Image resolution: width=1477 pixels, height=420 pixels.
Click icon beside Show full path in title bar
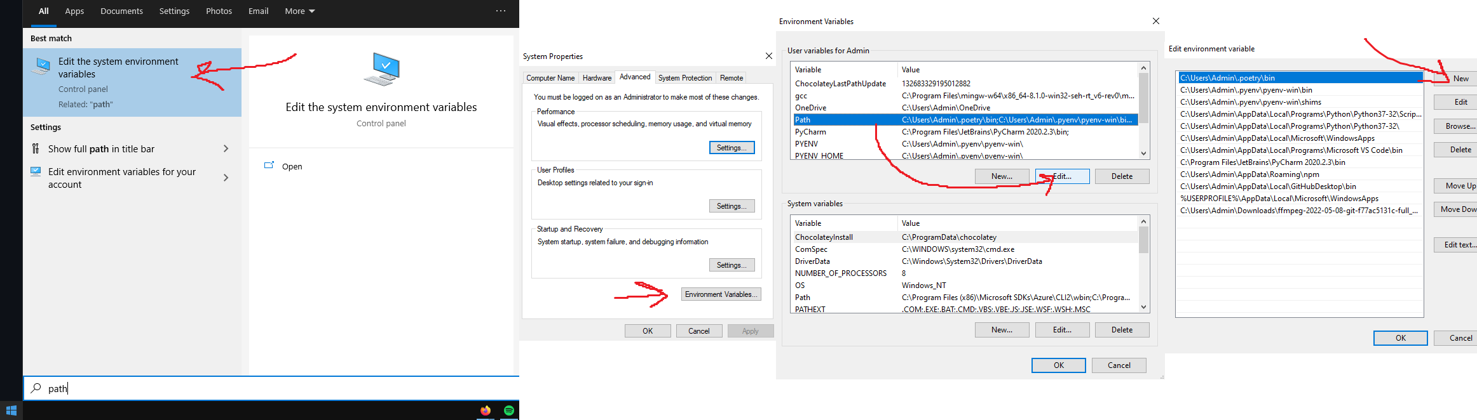[x=36, y=148]
